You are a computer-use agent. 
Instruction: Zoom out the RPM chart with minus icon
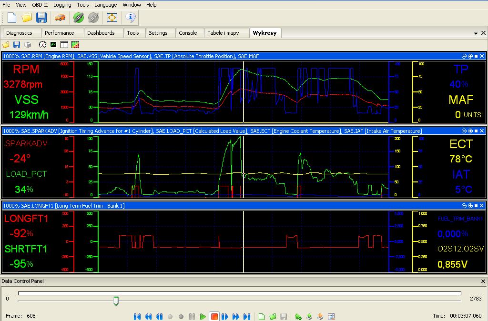[465, 56]
